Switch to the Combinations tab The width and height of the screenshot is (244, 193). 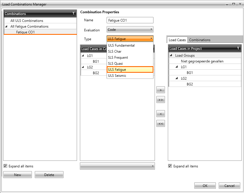click(x=199, y=40)
